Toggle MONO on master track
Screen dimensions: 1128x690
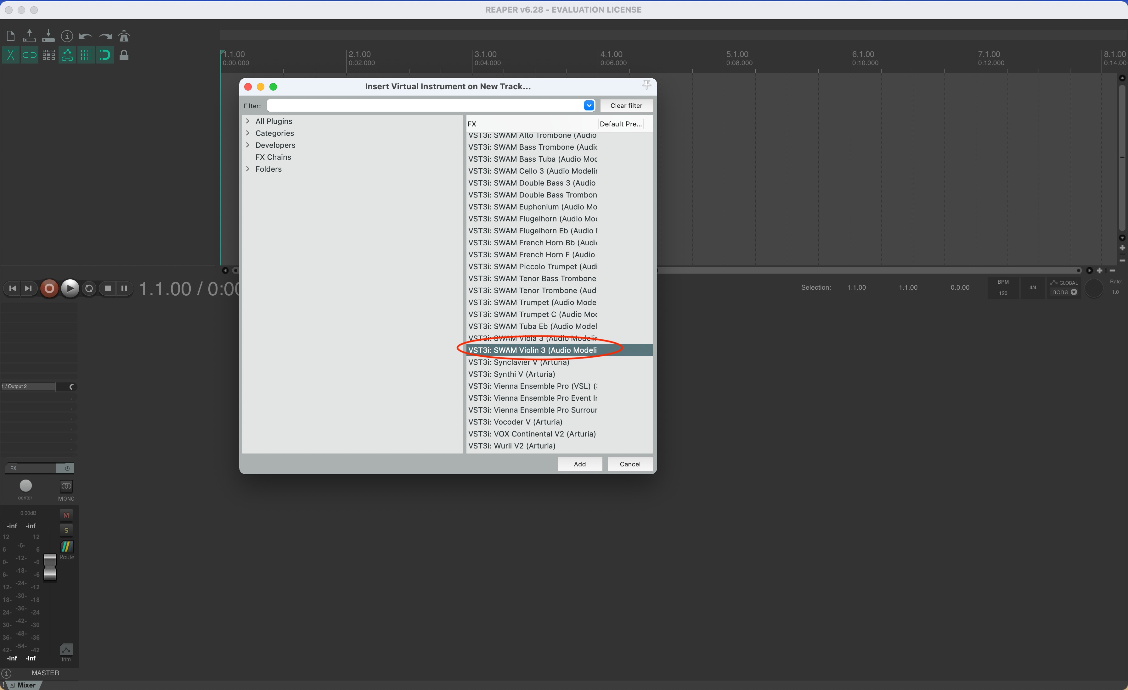point(66,487)
